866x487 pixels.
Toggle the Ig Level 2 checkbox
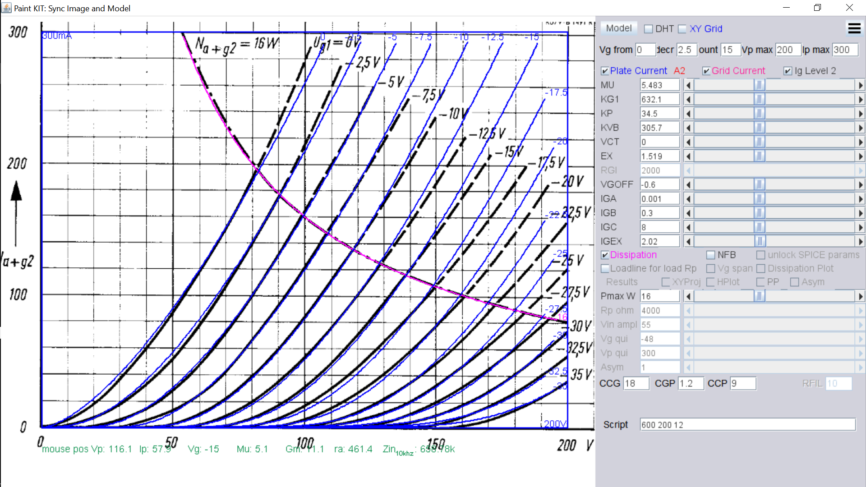(x=788, y=71)
